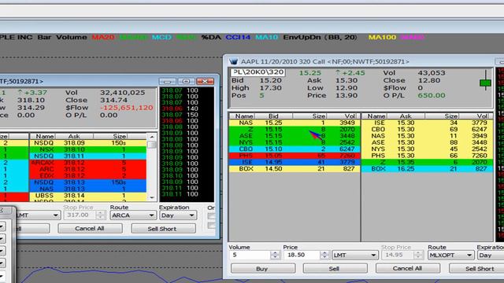Screen dimensions: 504x283
Task: Open the LMT order type dropdown in option window
Action: click(x=355, y=255)
